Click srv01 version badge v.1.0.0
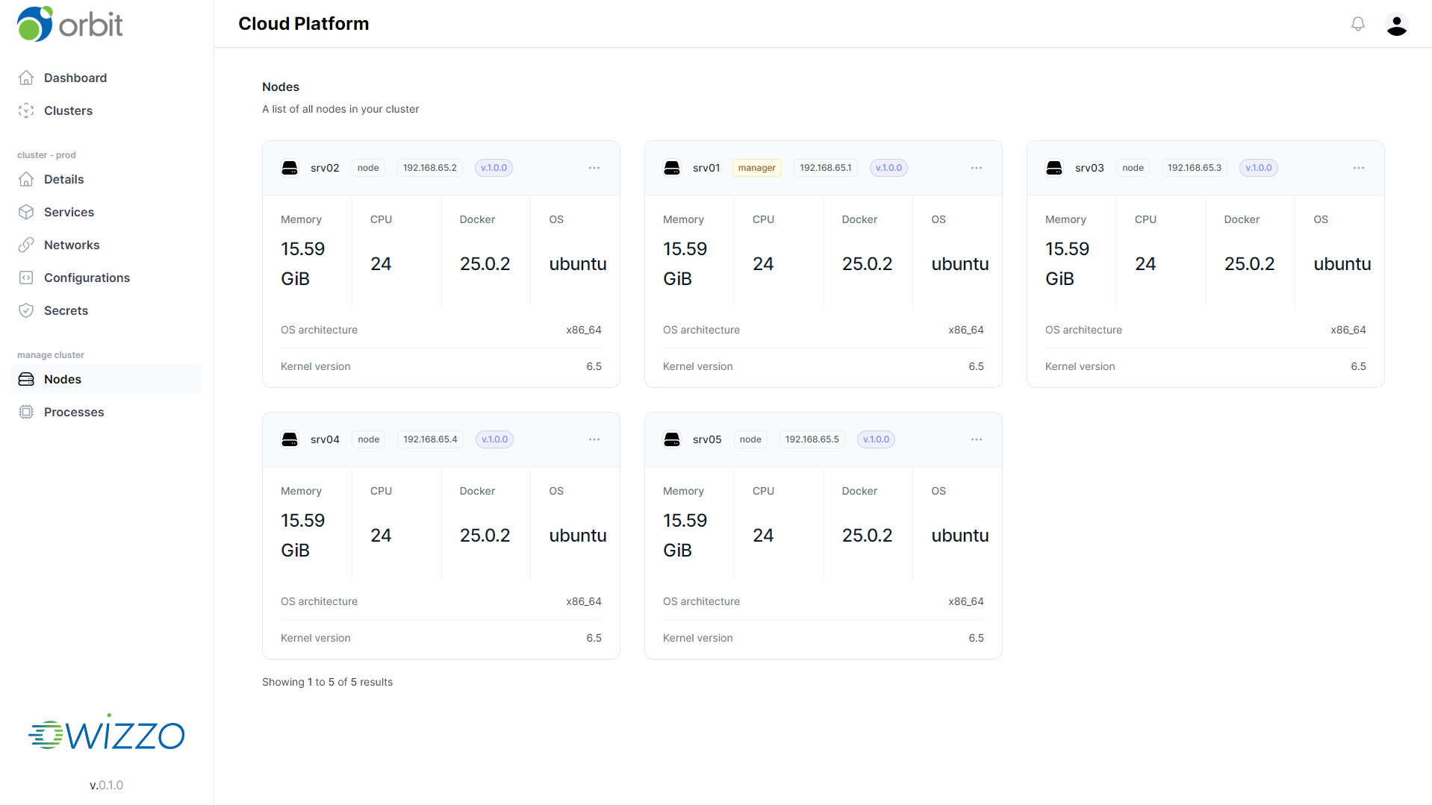1432x805 pixels. [888, 168]
